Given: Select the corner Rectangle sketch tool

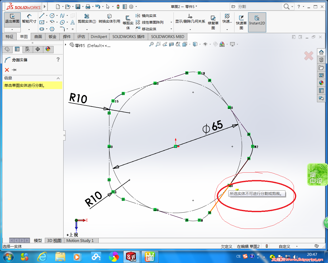Looking at the screenshot, I should coord(42,22).
